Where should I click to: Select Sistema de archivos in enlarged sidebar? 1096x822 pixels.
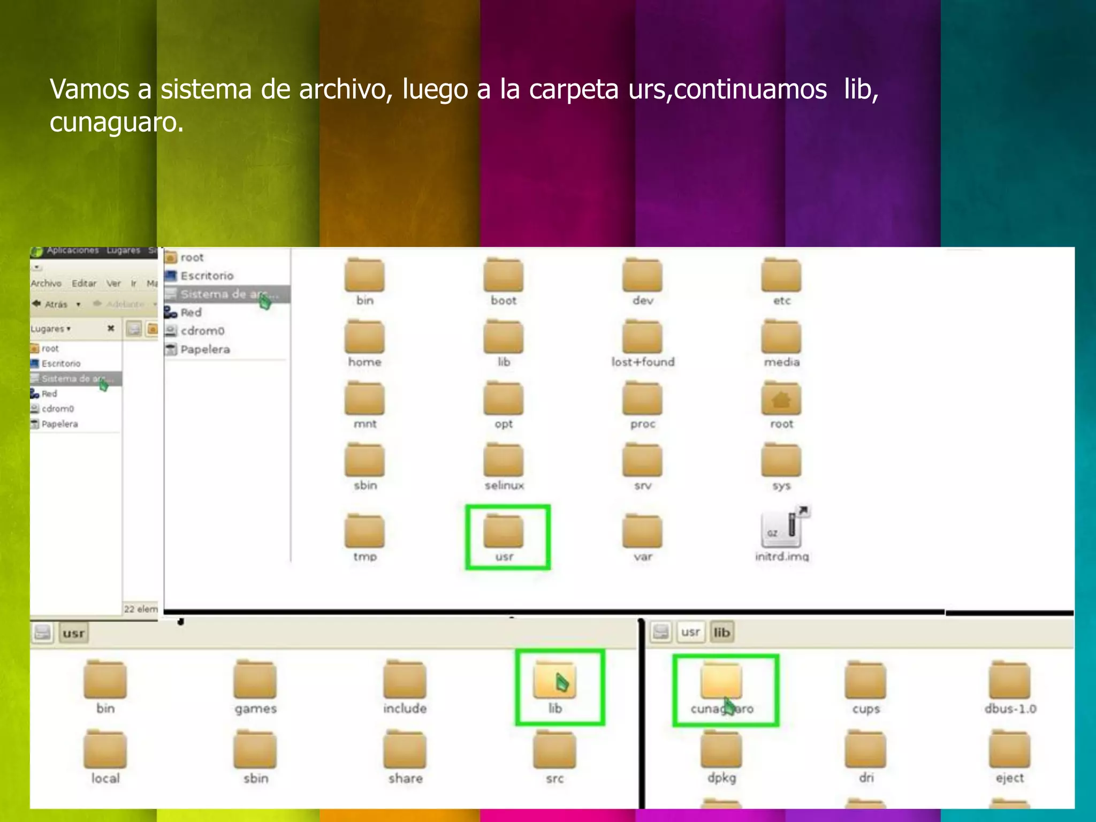coord(227,294)
